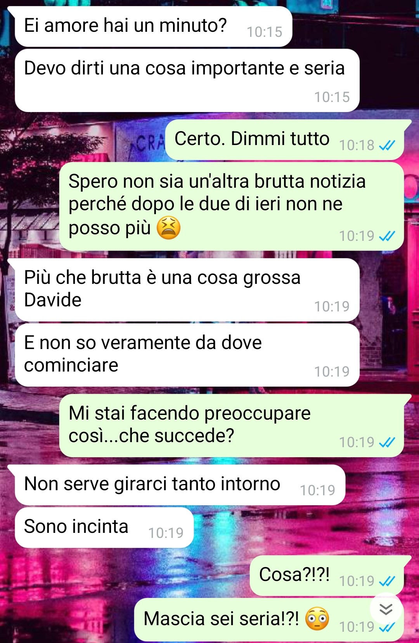This screenshot has height=643, width=419.
Task: Tap the 'Cosa?!?!' reply bubble
Action: 327,576
